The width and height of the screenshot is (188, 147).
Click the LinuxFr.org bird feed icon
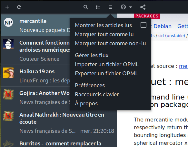tap(8, 73)
